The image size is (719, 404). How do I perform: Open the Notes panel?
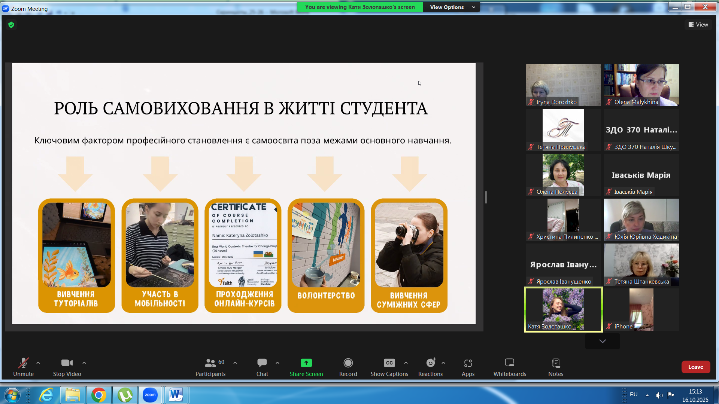pos(555,367)
